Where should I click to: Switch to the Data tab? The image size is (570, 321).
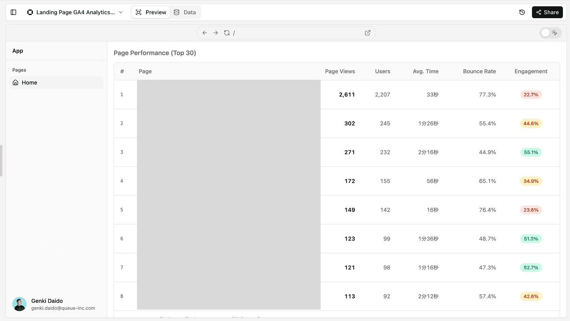(x=185, y=12)
